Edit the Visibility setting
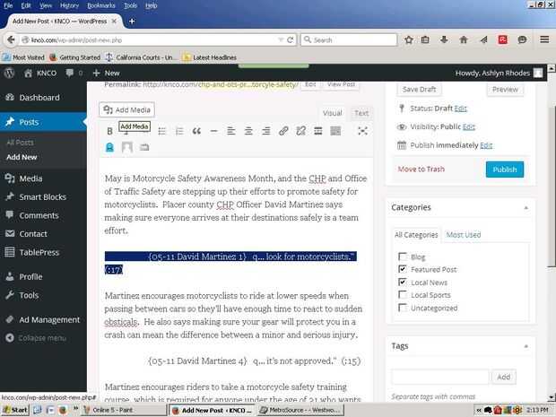The width and height of the screenshot is (556, 417). pos(469,126)
